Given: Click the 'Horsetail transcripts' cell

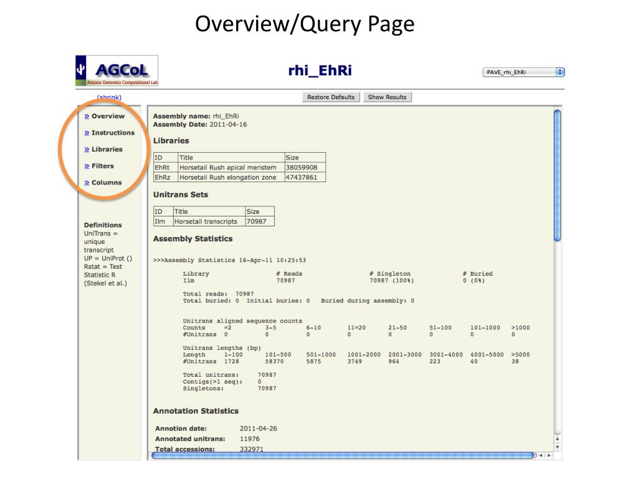Looking at the screenshot, I should click(209, 221).
